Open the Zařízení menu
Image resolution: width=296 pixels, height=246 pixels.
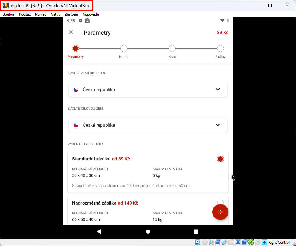click(x=71, y=14)
